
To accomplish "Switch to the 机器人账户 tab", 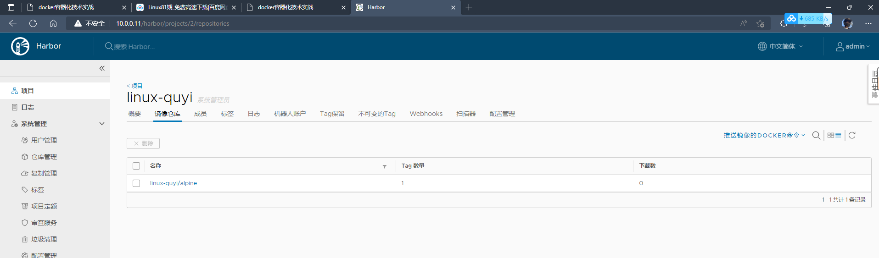I will (x=290, y=114).
